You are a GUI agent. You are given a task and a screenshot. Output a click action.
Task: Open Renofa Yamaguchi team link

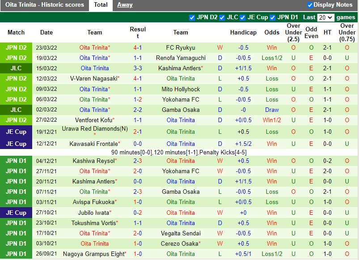(x=181, y=58)
